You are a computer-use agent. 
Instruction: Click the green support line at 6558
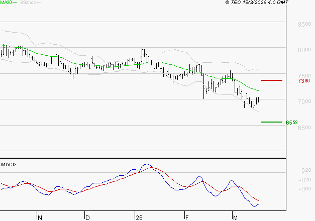[x=271, y=122]
